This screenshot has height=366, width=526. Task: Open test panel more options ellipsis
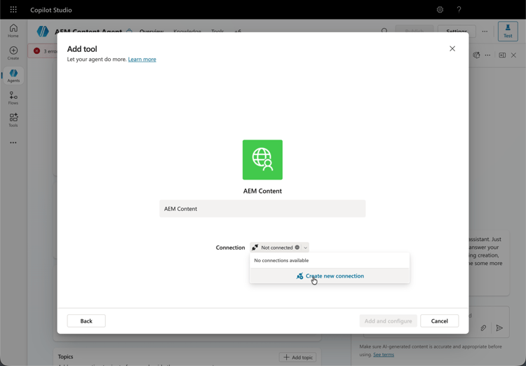[x=487, y=55]
